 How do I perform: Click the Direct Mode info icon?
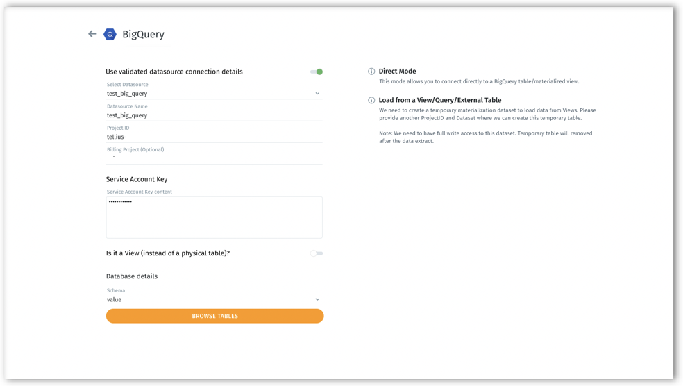[371, 72]
